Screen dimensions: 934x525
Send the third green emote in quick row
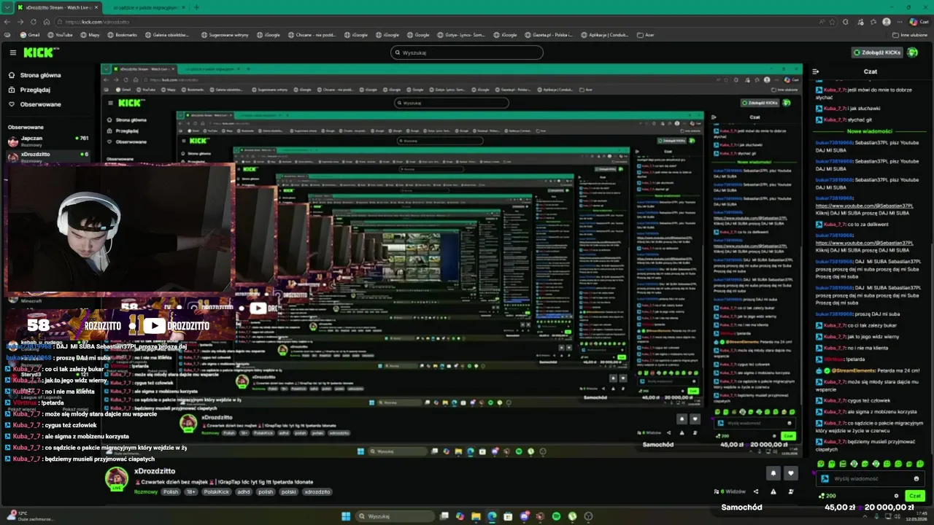tap(843, 464)
